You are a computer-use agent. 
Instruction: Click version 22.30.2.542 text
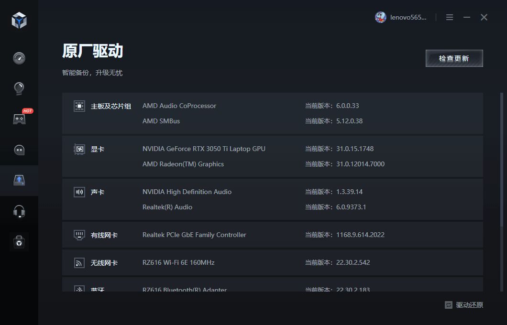point(353,262)
